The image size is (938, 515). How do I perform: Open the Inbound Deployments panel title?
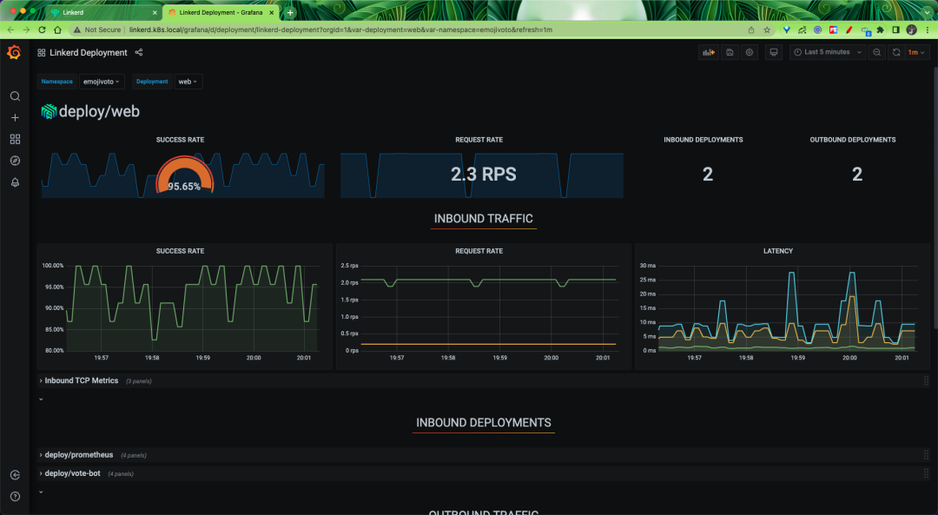703,140
